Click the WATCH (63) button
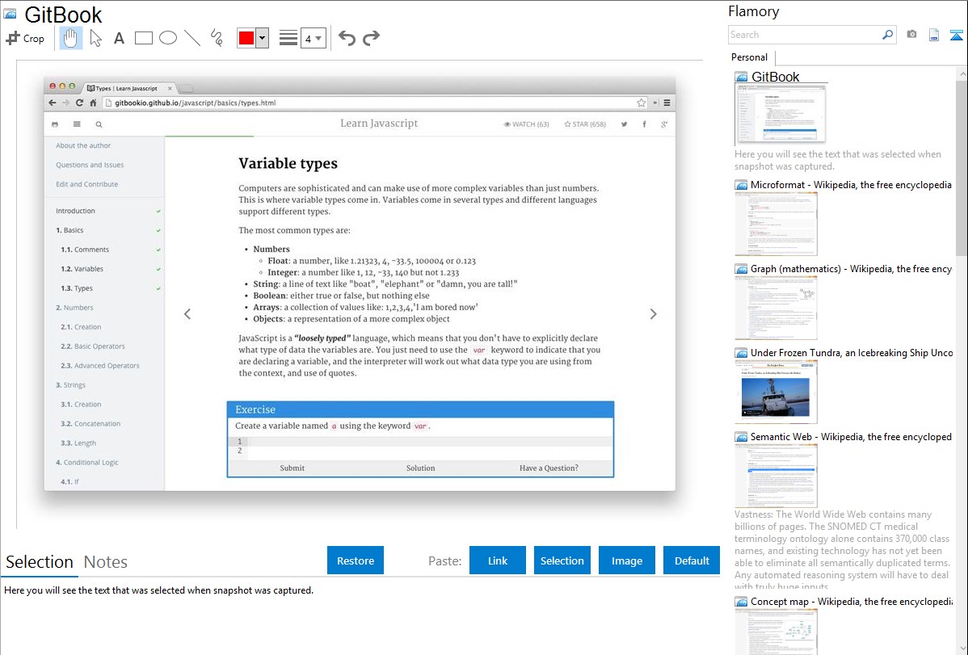Screen dimensions: 968x655 point(527,124)
